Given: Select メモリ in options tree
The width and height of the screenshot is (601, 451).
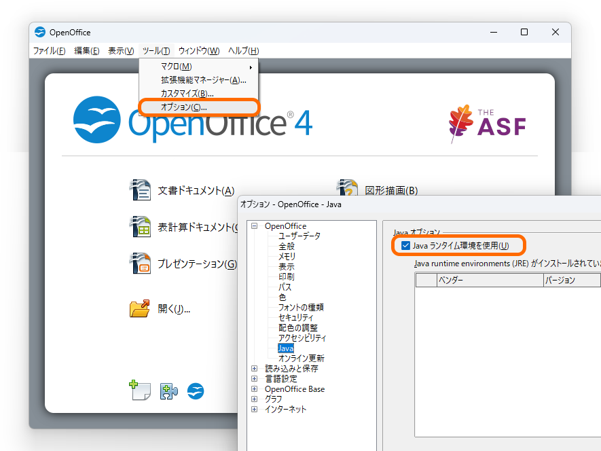Looking at the screenshot, I should pos(287,256).
